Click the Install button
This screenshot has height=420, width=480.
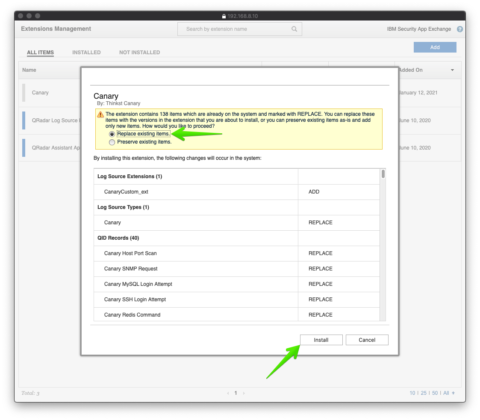click(x=321, y=340)
